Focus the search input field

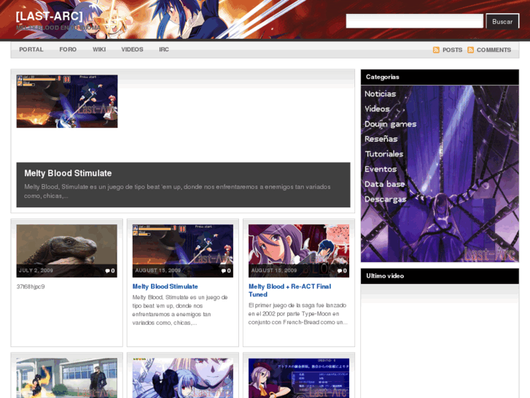tap(414, 21)
